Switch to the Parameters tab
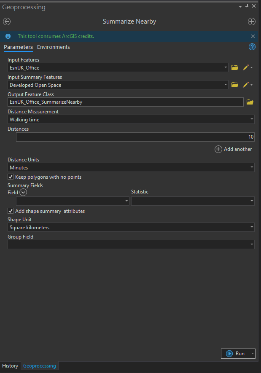The image size is (261, 373). point(18,47)
